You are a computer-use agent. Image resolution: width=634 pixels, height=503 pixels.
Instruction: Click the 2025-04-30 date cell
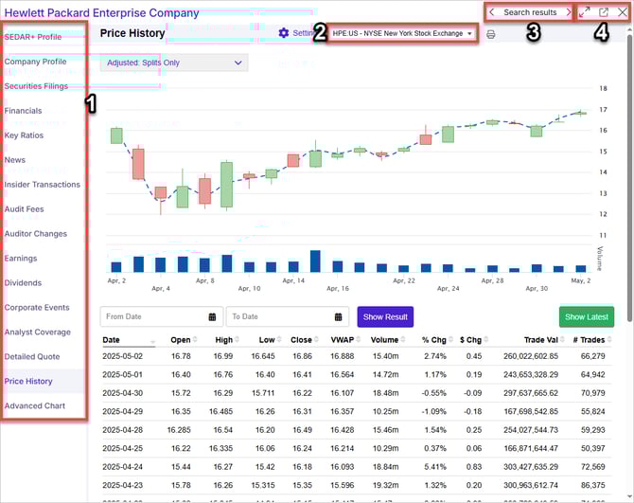122,393
